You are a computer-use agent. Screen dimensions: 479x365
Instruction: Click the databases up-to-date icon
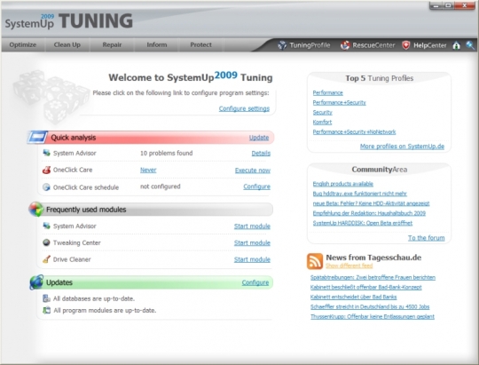point(46,298)
